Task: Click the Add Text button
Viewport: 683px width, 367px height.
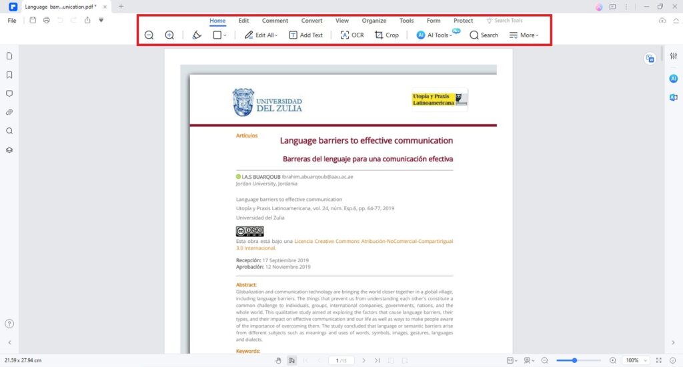Action: point(305,35)
